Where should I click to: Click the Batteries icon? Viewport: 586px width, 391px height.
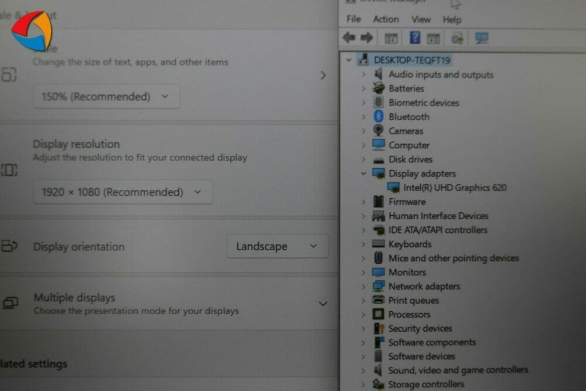(378, 88)
